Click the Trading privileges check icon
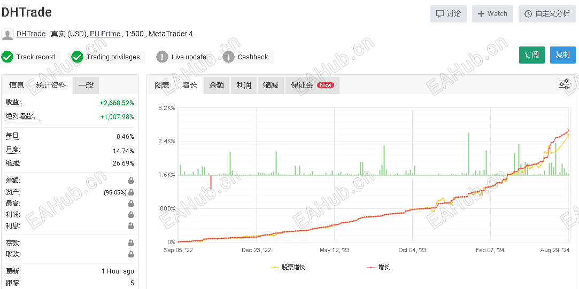The image size is (579, 289). coord(77,57)
